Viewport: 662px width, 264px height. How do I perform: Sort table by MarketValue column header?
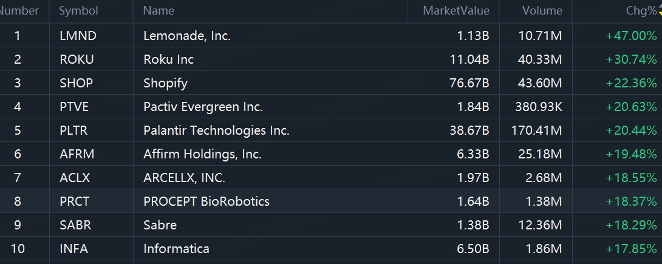456,11
